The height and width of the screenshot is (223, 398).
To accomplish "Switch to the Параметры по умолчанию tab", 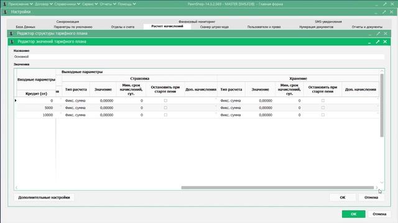I will pyautogui.click(x=73, y=27).
